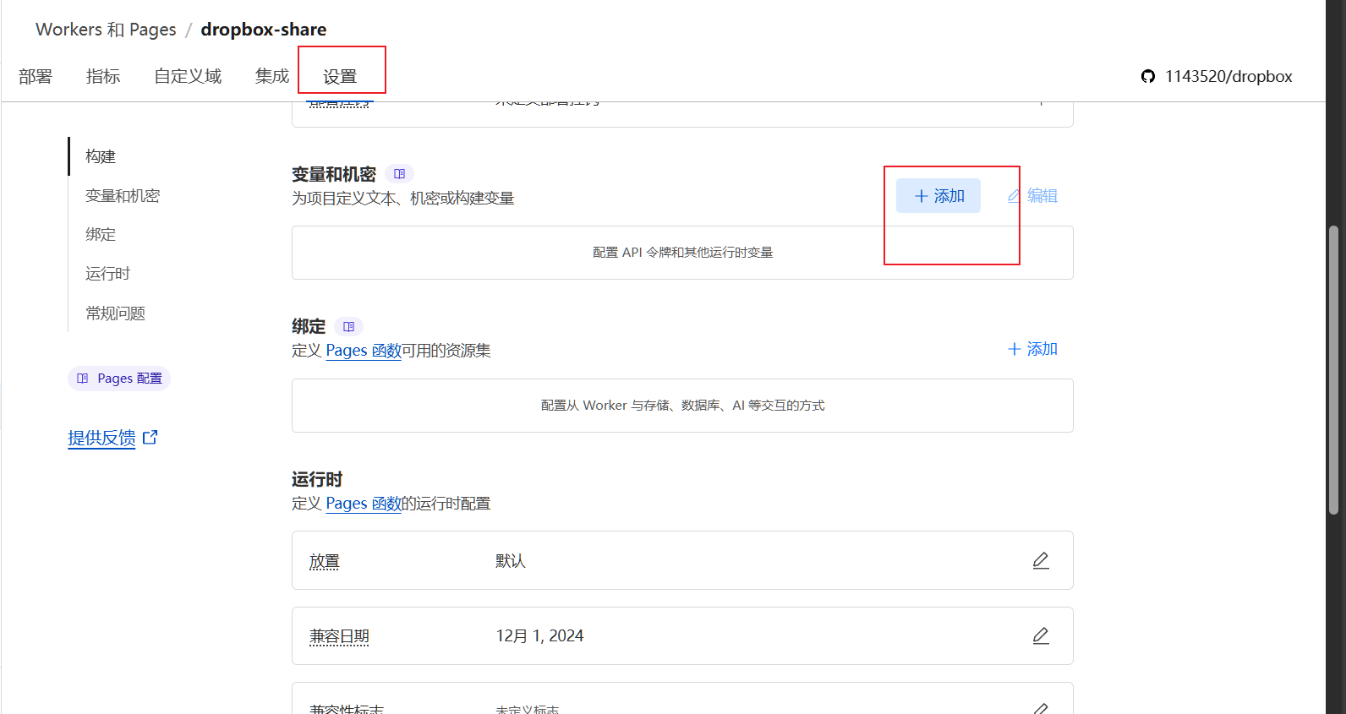Click 添加 in the 绑定 section
Viewport: 1346px width, 714px height.
point(1032,349)
